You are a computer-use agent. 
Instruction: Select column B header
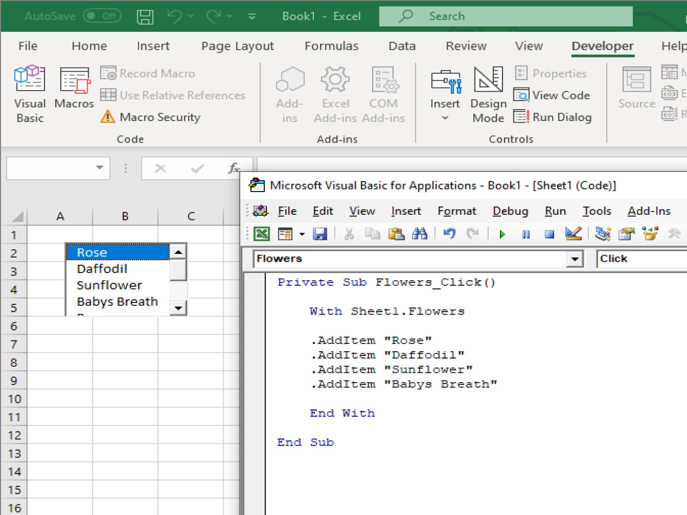click(x=125, y=216)
